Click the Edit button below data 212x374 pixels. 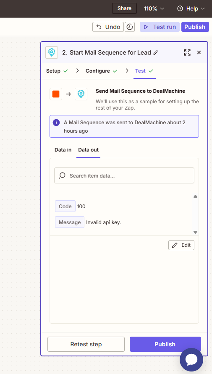tap(181, 245)
